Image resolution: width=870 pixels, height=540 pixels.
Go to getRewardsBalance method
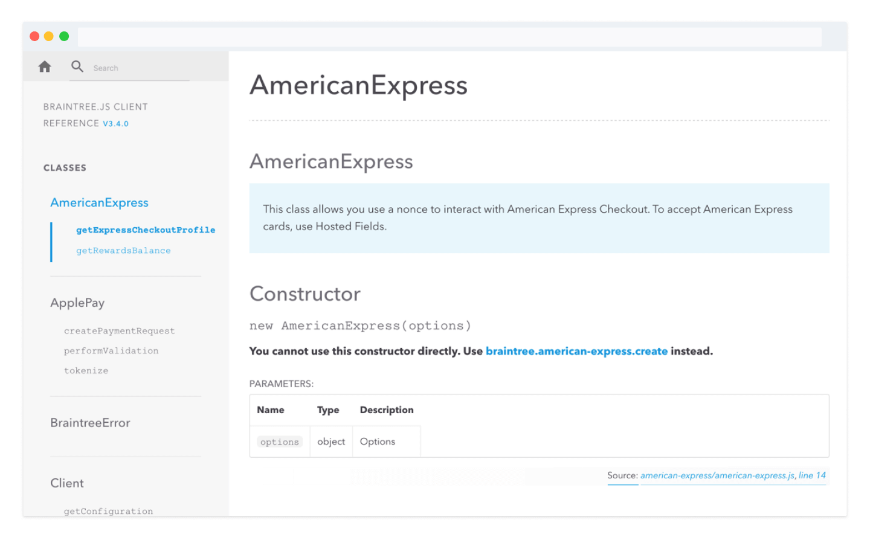pyautogui.click(x=123, y=251)
